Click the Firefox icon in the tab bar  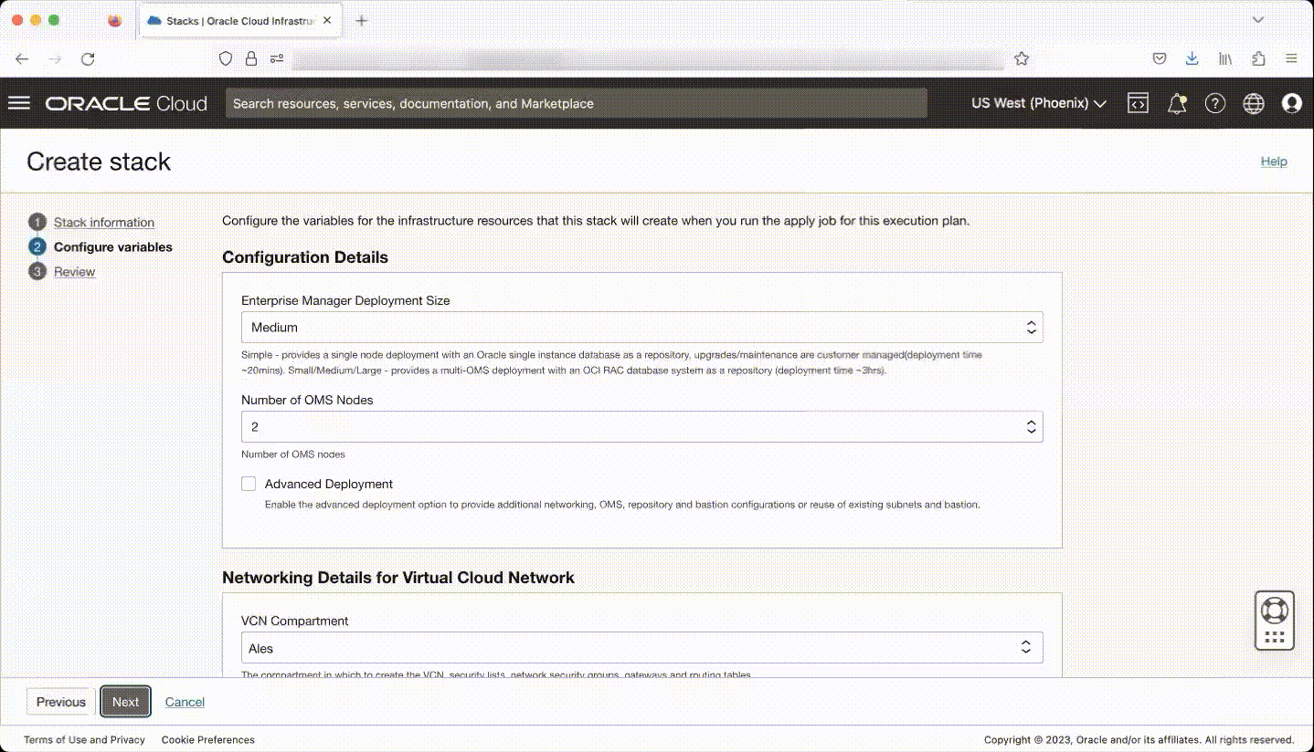114,20
